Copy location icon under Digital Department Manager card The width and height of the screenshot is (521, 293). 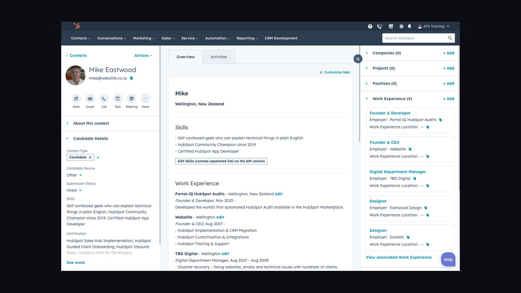(428, 186)
